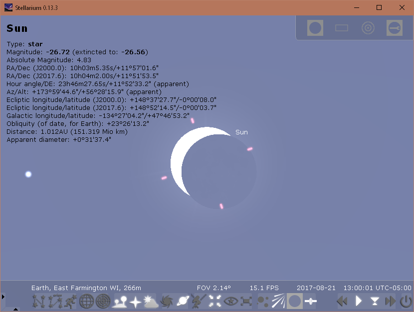Toggle night mode eye icon
Viewport: 414px width, 312px height.
(231, 301)
